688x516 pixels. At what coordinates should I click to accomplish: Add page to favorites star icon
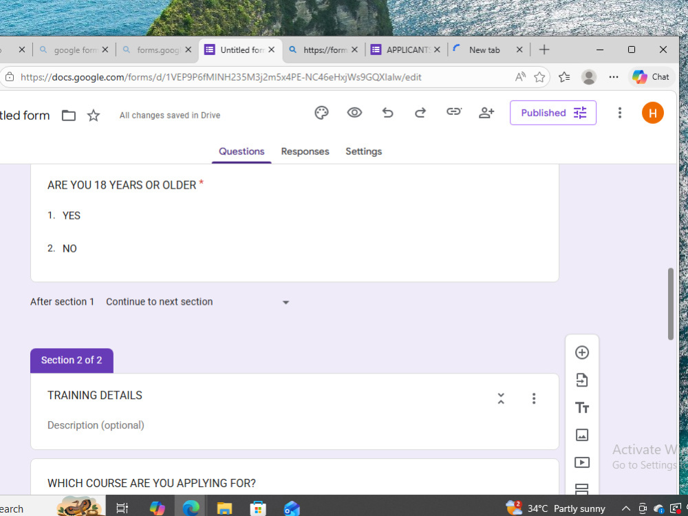(x=539, y=77)
